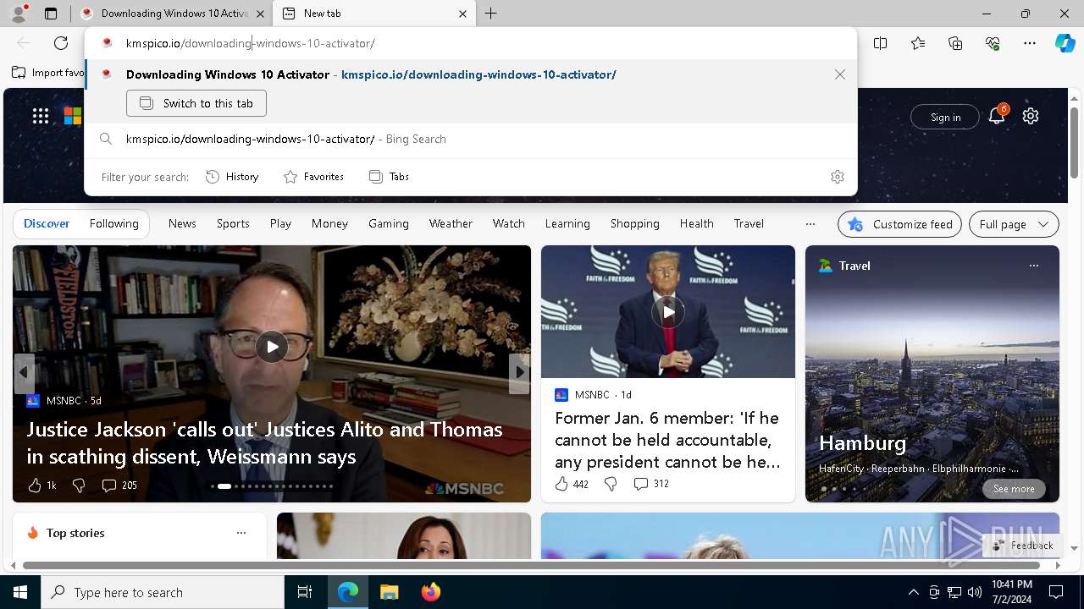Image resolution: width=1084 pixels, height=609 pixels.
Task: Click Switch to this tab button
Action: (196, 103)
